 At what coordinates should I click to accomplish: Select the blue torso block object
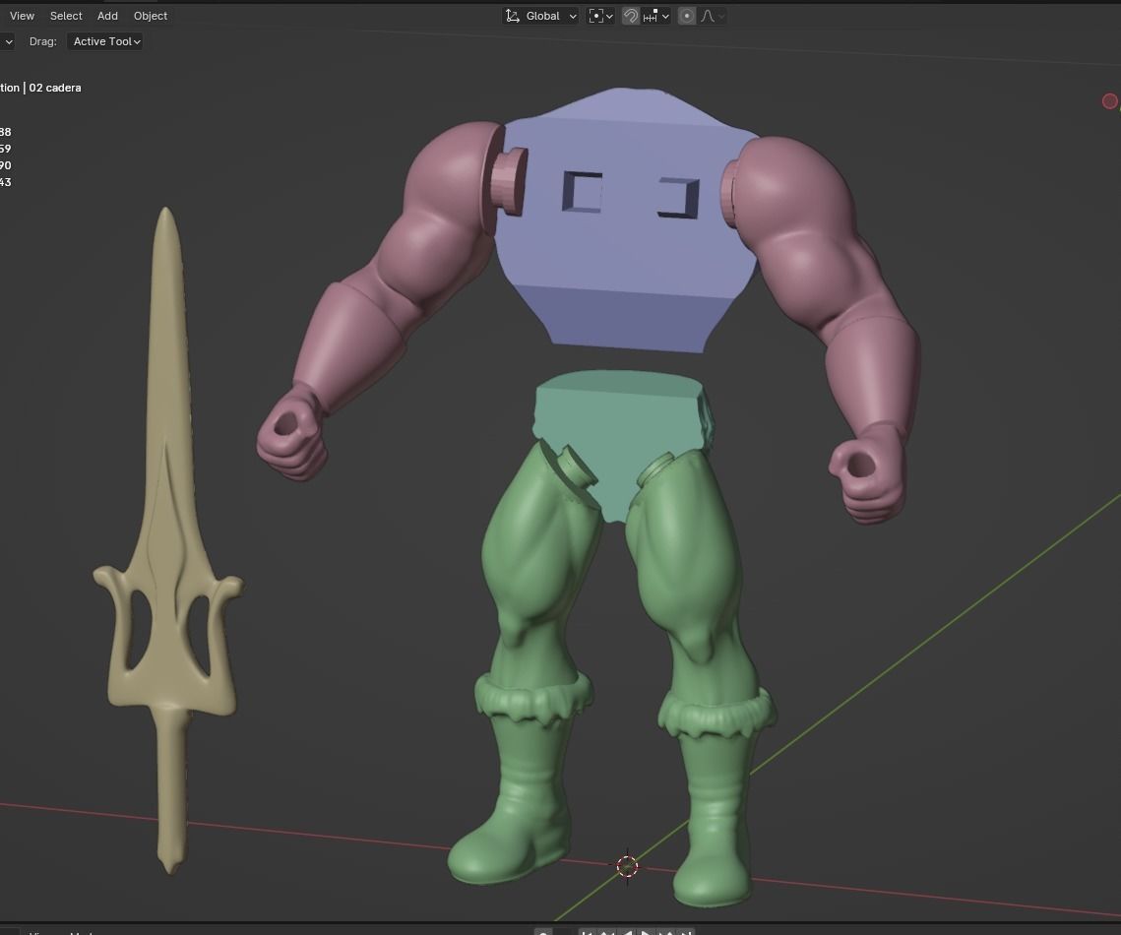click(626, 250)
